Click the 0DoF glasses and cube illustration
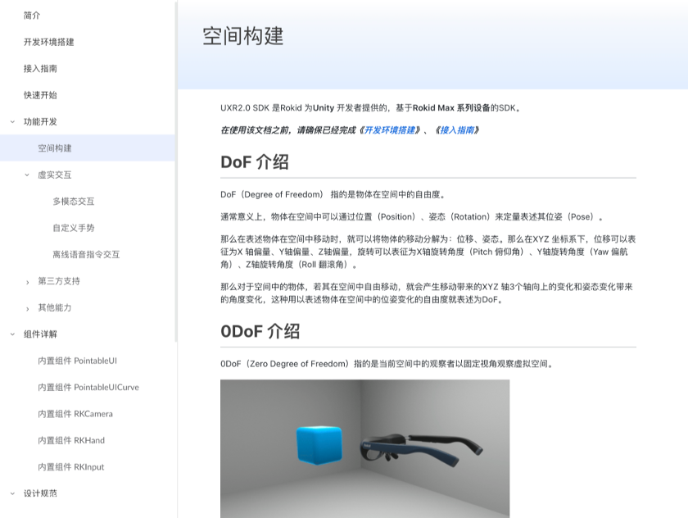This screenshot has height=518, width=688. pyautogui.click(x=365, y=448)
